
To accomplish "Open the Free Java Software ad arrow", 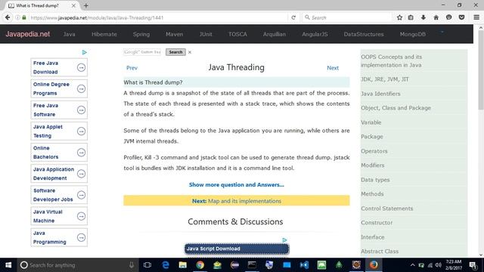I will [x=81, y=110].
